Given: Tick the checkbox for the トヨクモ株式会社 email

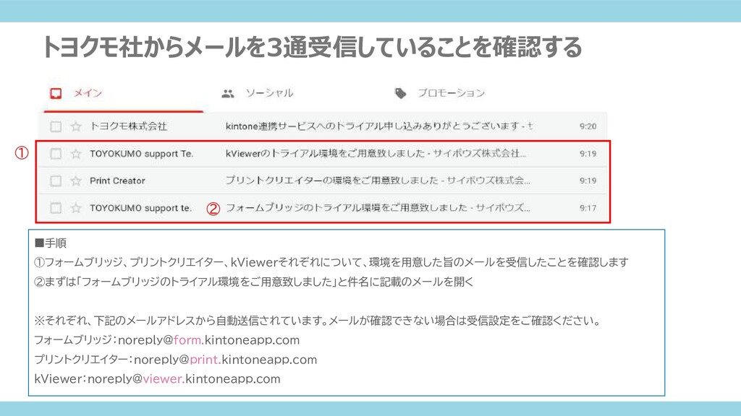Looking at the screenshot, I should (x=56, y=126).
